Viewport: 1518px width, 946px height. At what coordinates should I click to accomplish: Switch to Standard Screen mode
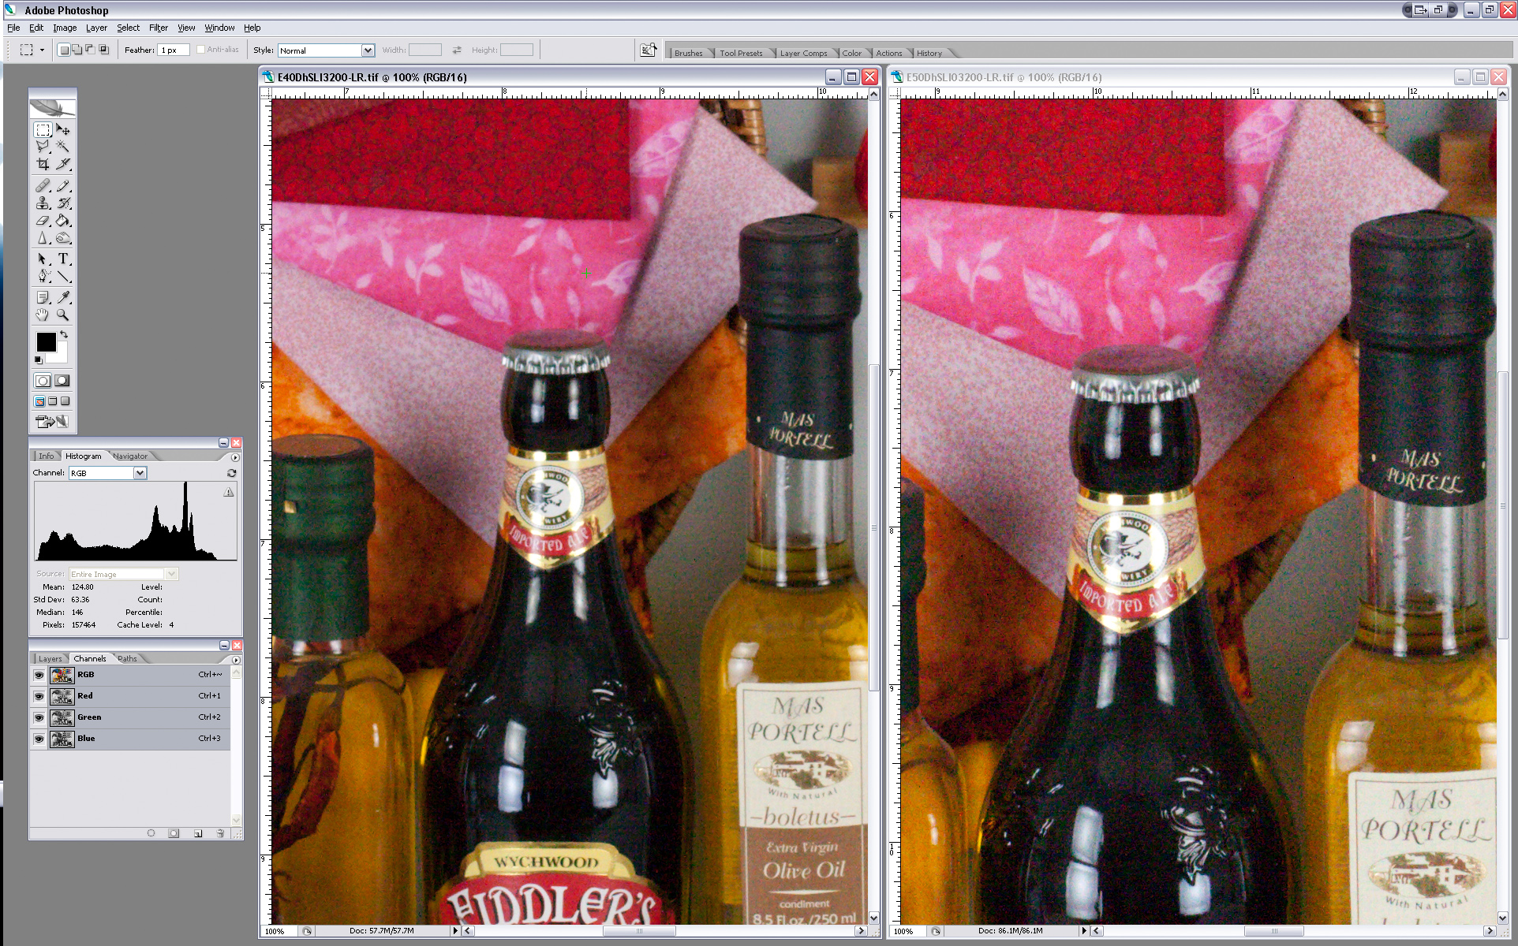[x=39, y=401]
